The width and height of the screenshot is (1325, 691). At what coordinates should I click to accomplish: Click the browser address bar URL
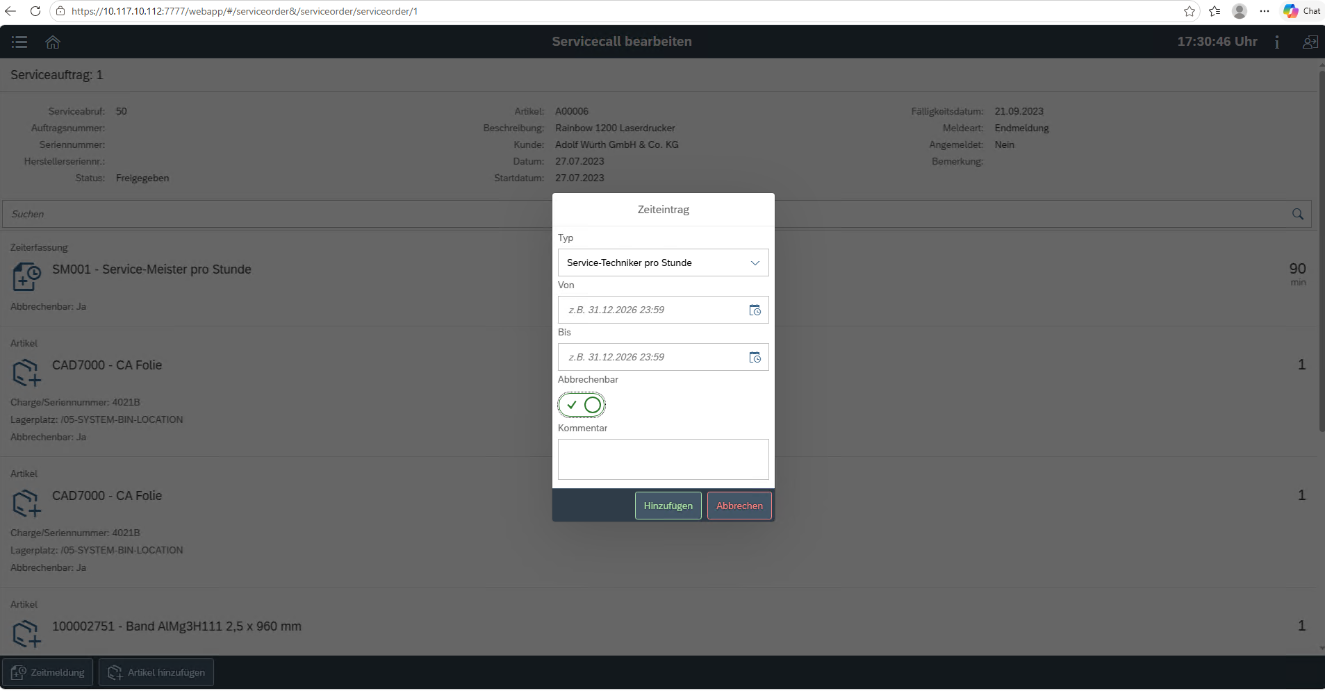245,11
